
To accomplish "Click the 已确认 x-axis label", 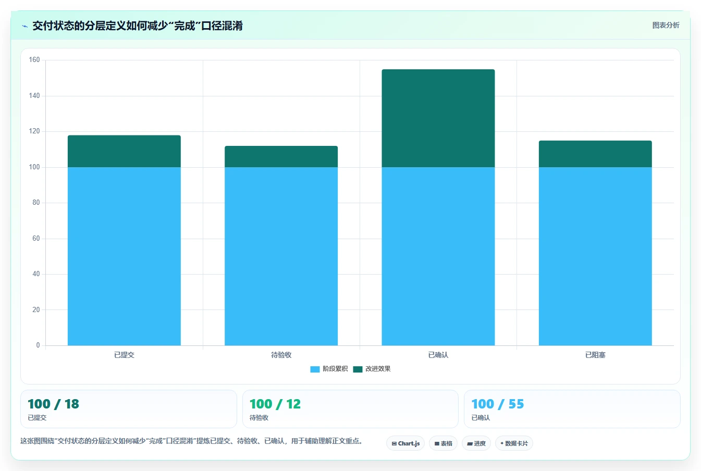I will coord(438,355).
